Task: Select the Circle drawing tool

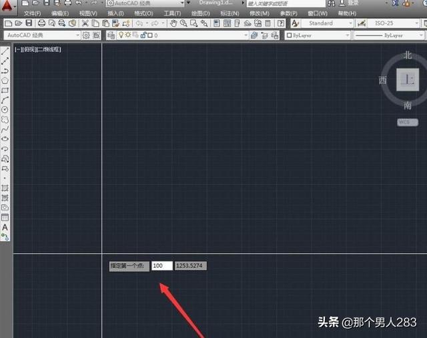Action: pyautogui.click(x=5, y=110)
